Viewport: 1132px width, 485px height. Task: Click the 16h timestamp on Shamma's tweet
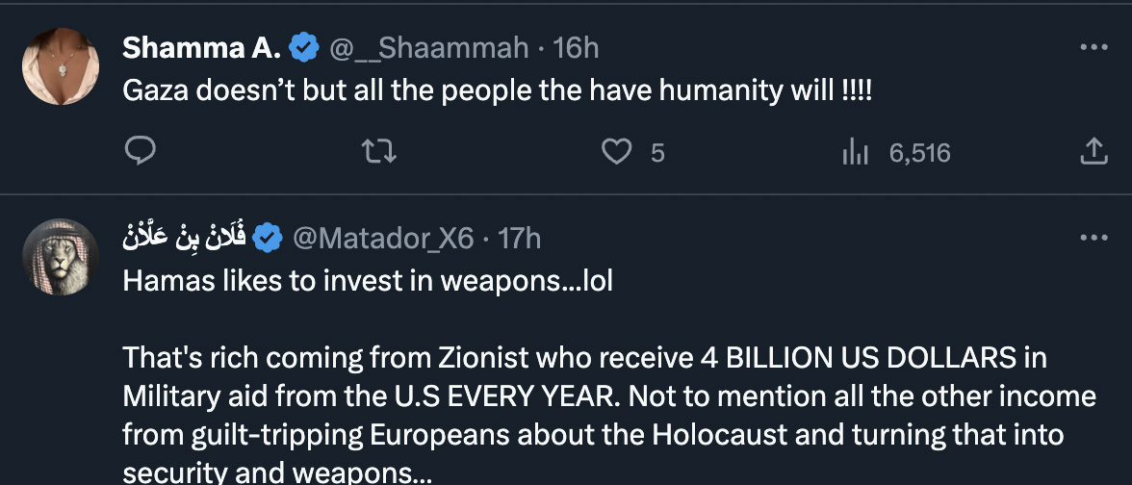(x=577, y=47)
